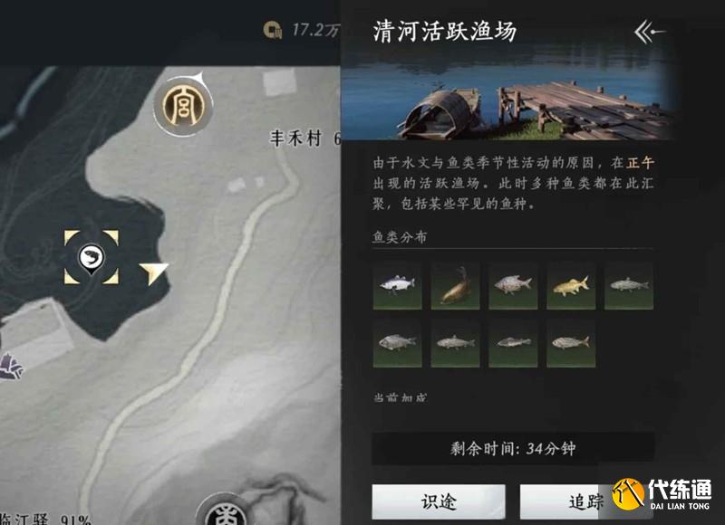Click the coin currency icon

[273, 30]
